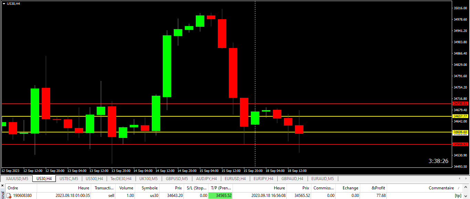Switch to the US500,H4 chart tab
470x199 pixels.
click(x=94, y=179)
